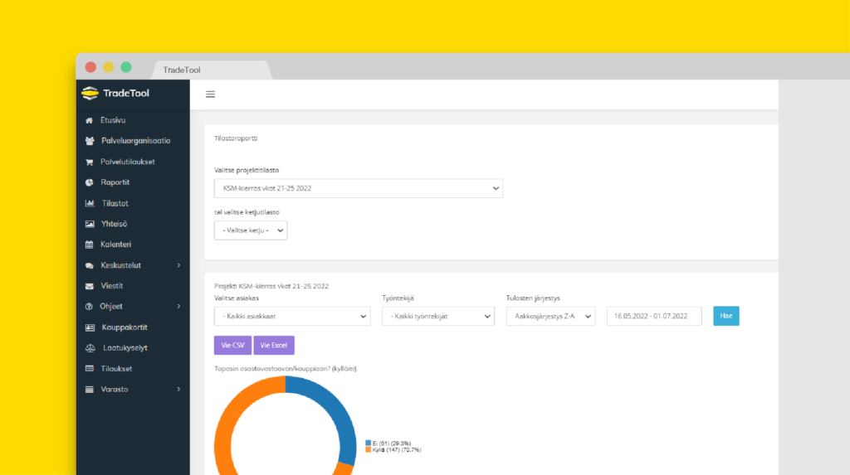This screenshot has height=475, width=850.
Task: Open the Kaikki asiakkaat customer dropdown
Action: coord(292,316)
